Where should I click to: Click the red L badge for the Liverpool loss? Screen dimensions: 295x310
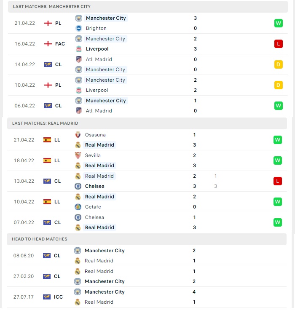pyautogui.click(x=279, y=44)
